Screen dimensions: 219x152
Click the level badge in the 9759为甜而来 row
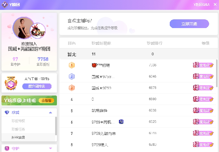pos(203,133)
